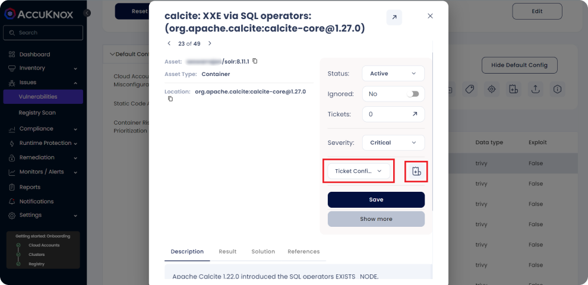
Task: Click the target scan icon in toolbar
Action: (491, 89)
